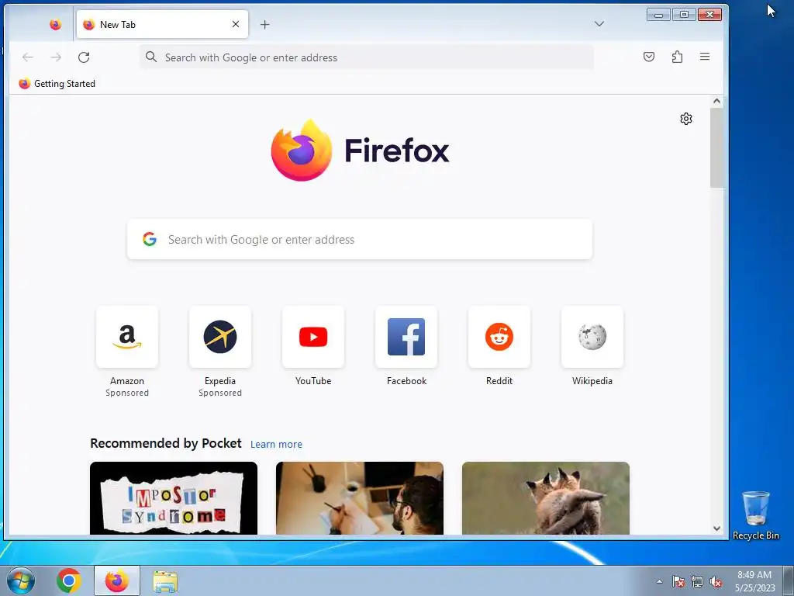Click the Action Center flag icon
The image size is (794, 596).
coord(678,581)
